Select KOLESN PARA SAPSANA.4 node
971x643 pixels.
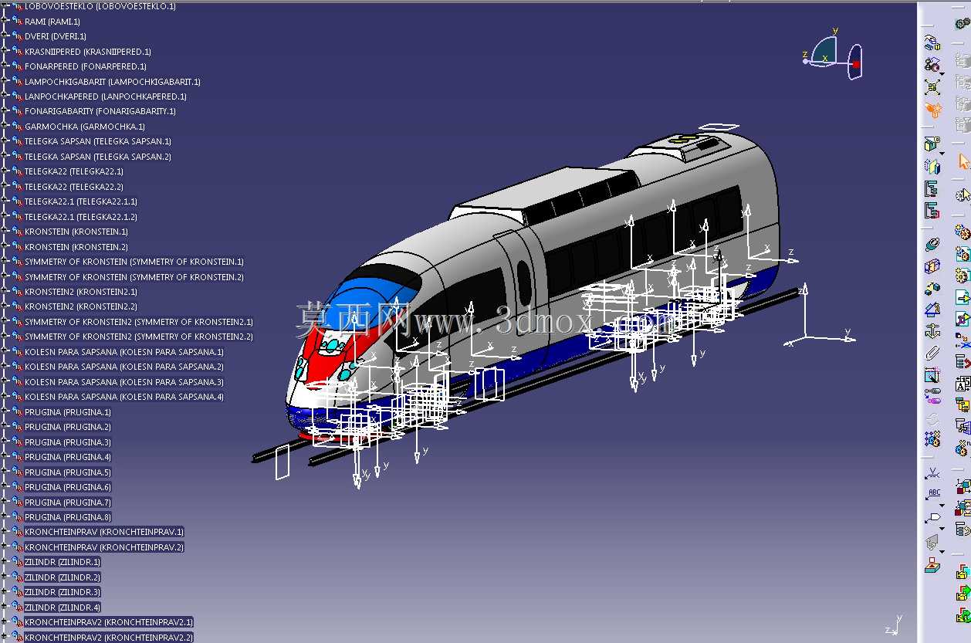[124, 397]
